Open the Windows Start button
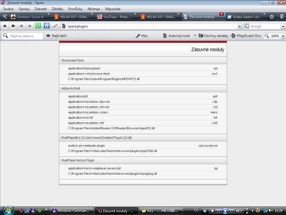 click(x=8, y=211)
